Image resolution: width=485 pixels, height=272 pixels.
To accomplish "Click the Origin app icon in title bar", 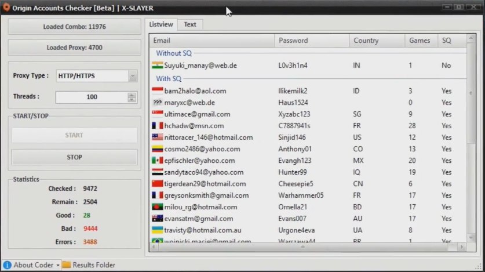I will [x=6, y=8].
